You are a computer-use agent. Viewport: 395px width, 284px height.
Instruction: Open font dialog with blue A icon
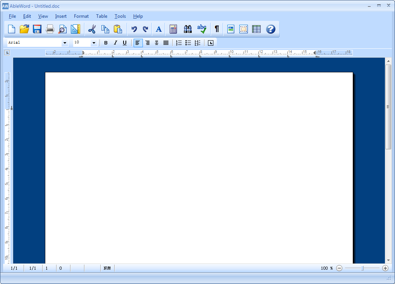(x=158, y=29)
